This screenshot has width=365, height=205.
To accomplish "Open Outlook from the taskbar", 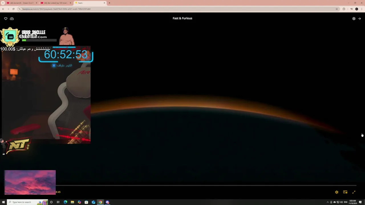I will [93, 202].
